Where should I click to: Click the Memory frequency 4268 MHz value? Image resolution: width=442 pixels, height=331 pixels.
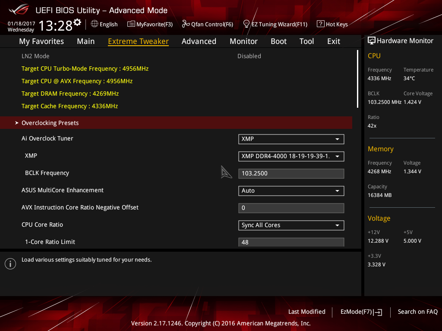click(x=379, y=172)
